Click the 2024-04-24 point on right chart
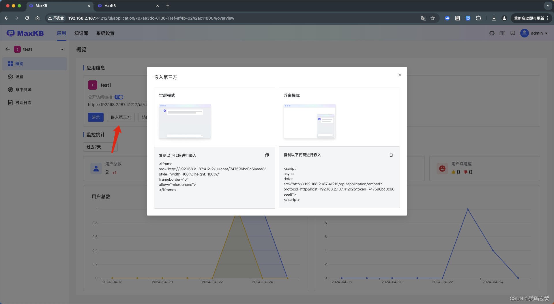 493,250
